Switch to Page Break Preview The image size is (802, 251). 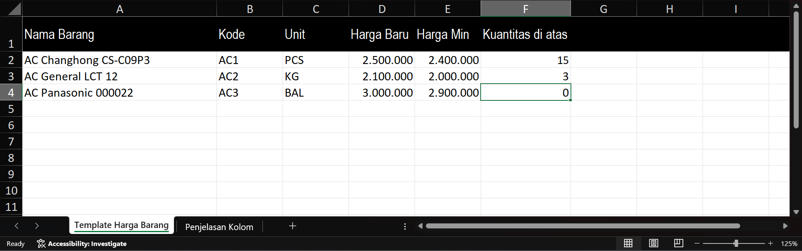(x=679, y=243)
